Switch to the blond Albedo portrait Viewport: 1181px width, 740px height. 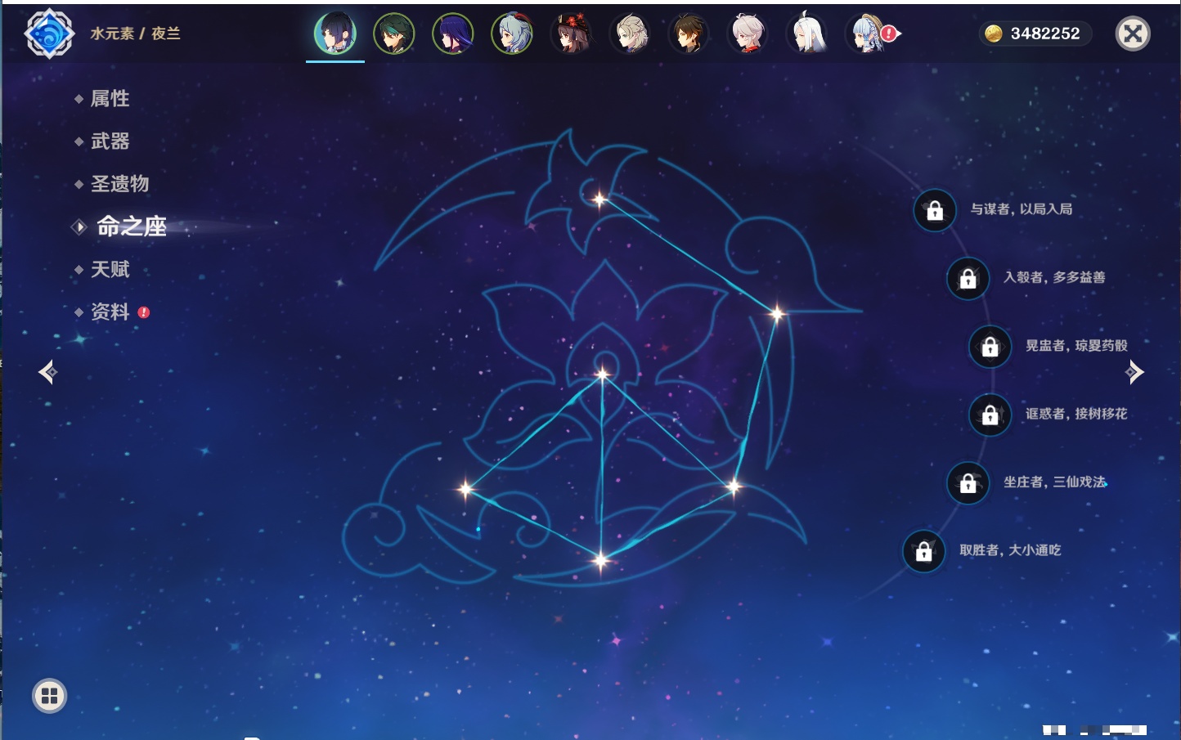(x=630, y=34)
